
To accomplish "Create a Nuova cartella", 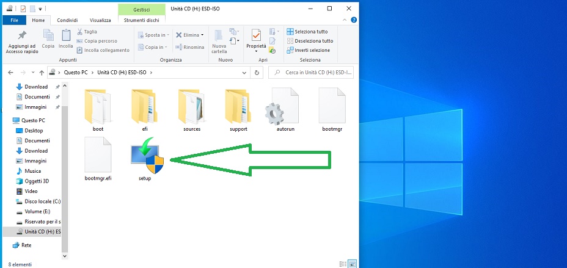I will [219, 42].
